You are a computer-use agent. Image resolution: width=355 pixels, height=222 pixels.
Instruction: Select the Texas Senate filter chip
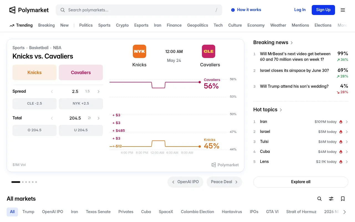point(98,212)
